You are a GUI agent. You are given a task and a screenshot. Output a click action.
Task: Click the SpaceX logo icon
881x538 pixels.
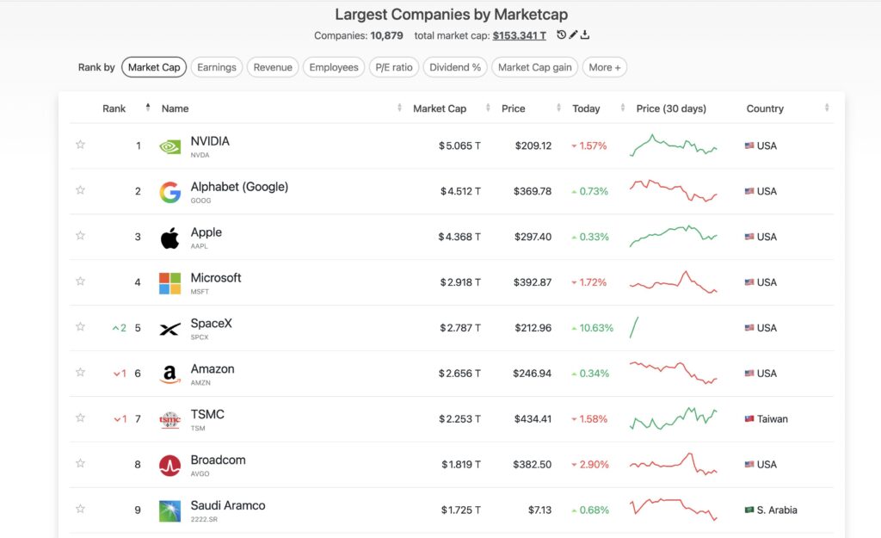click(x=169, y=329)
